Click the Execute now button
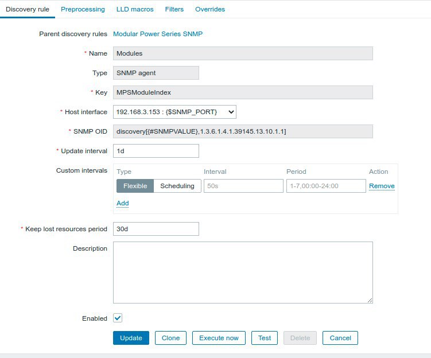 pyautogui.click(x=219, y=338)
